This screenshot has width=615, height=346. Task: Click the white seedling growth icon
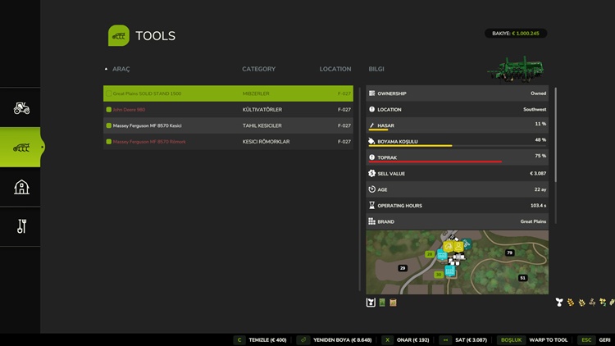559,303
